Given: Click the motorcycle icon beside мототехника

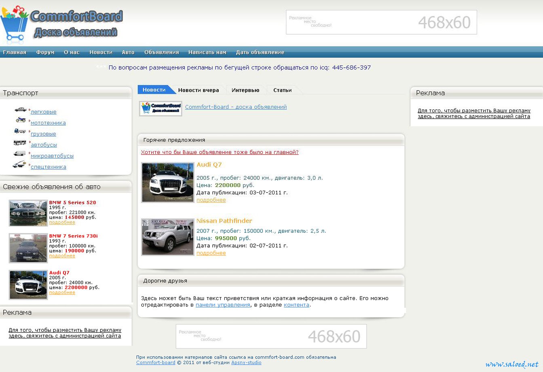Looking at the screenshot, I should click(21, 120).
